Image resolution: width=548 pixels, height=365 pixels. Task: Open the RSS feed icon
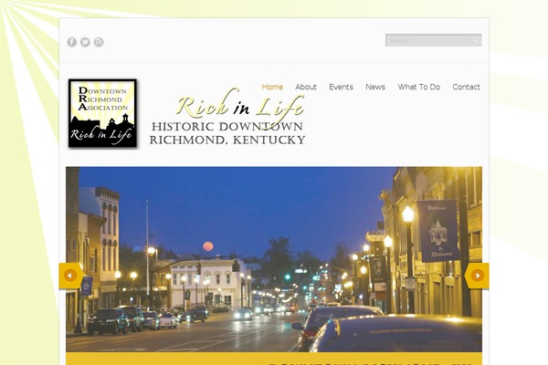pos(99,42)
